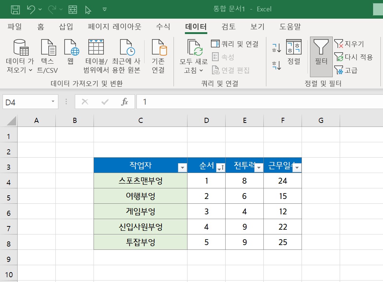Open the 작업자 column filter dropdown

(182, 168)
